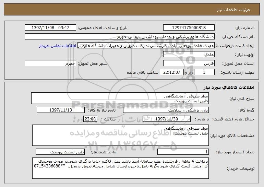Click the شرح کلی نیاز label
264x187 pixels.
click(x=242, y=98)
